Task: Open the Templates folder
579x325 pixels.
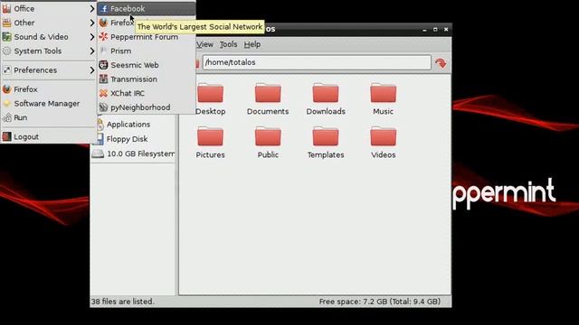Action: [x=326, y=143]
